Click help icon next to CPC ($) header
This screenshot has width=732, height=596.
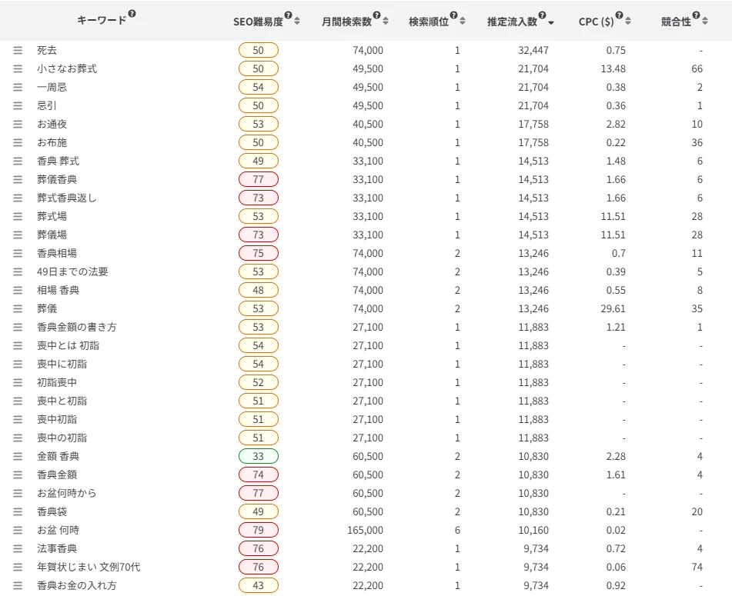pyautogui.click(x=619, y=15)
